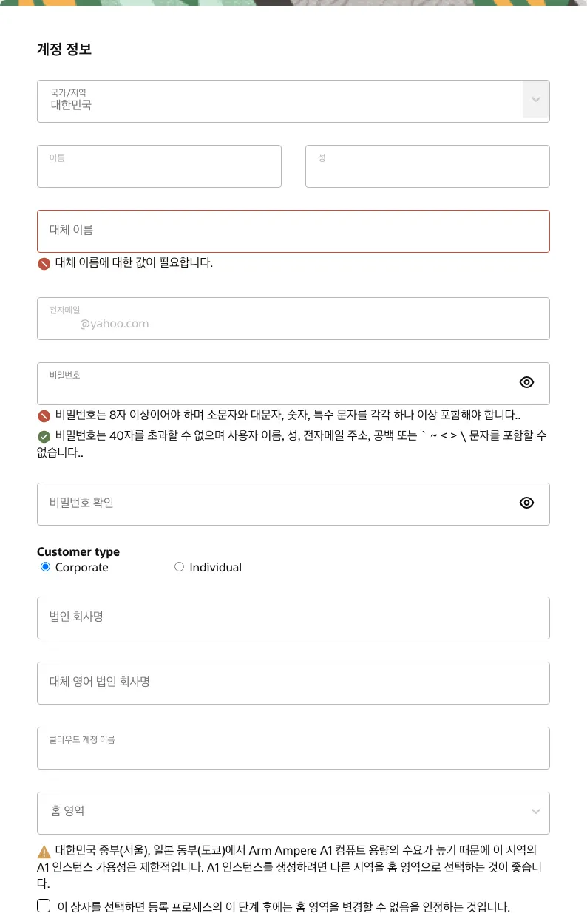Open the 국가/지역 country dropdown arrow
This screenshot has height=913, width=587.
[536, 100]
